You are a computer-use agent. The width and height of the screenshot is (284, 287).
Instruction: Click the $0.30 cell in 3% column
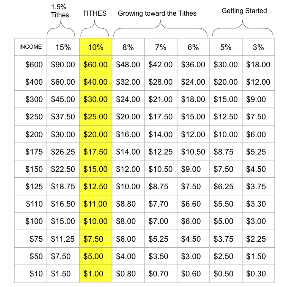click(x=258, y=273)
